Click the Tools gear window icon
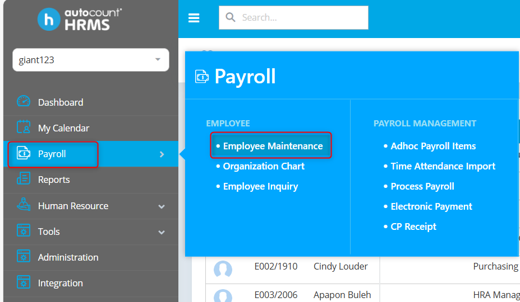Viewport: 520px width, 302px height. (24, 231)
